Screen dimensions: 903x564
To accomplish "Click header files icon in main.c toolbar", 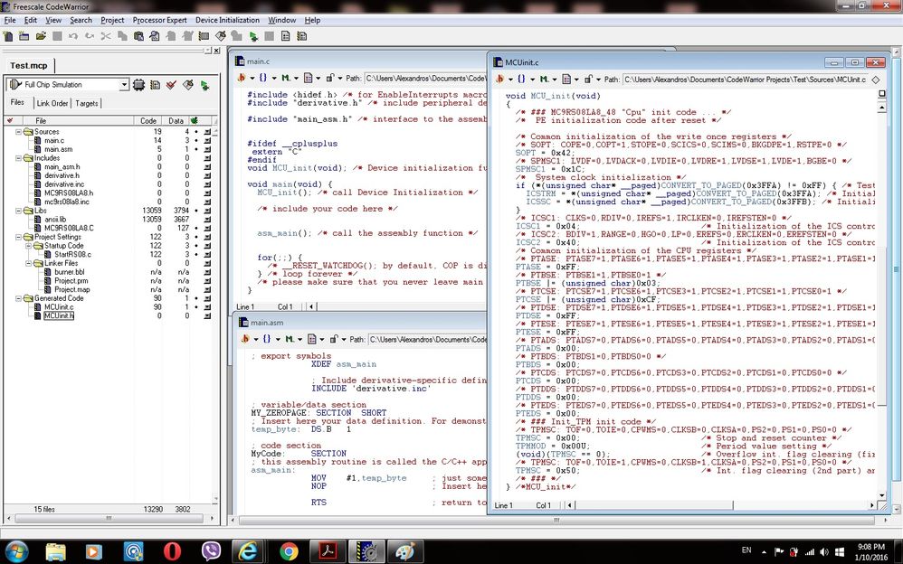I will point(242,78).
